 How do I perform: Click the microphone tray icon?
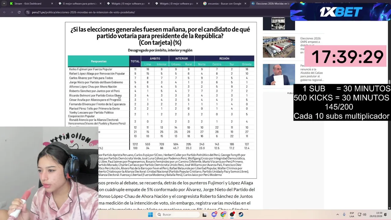344,215
